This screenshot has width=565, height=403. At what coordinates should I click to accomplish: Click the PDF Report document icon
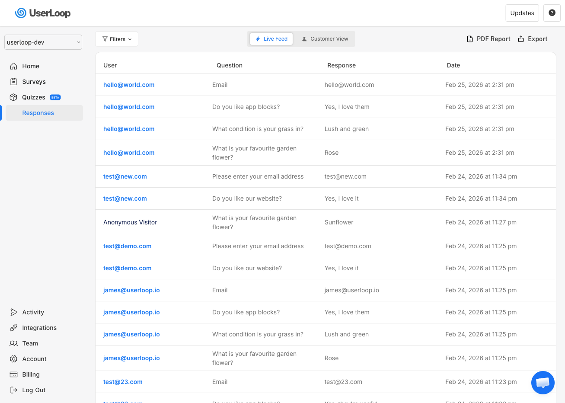(469, 38)
